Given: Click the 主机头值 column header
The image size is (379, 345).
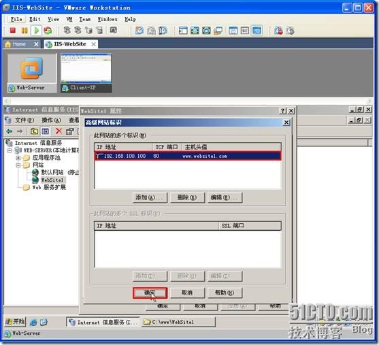Looking at the screenshot, I should 231,147.
